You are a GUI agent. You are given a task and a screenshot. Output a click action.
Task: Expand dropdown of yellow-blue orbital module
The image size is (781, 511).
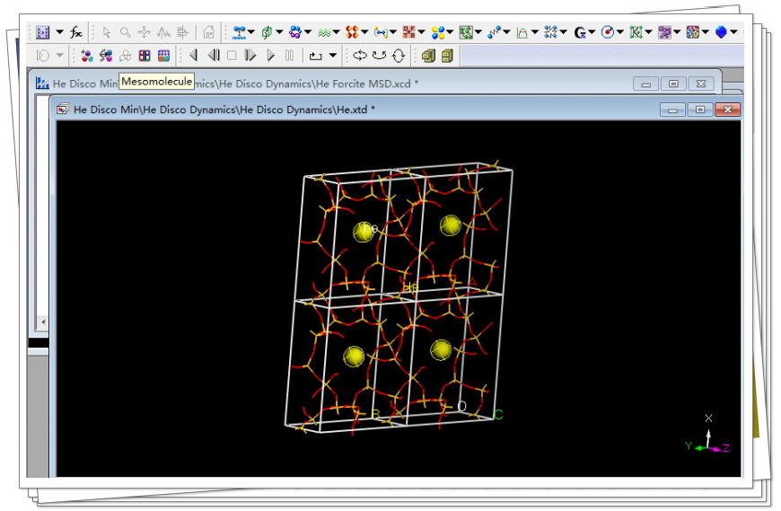450,31
